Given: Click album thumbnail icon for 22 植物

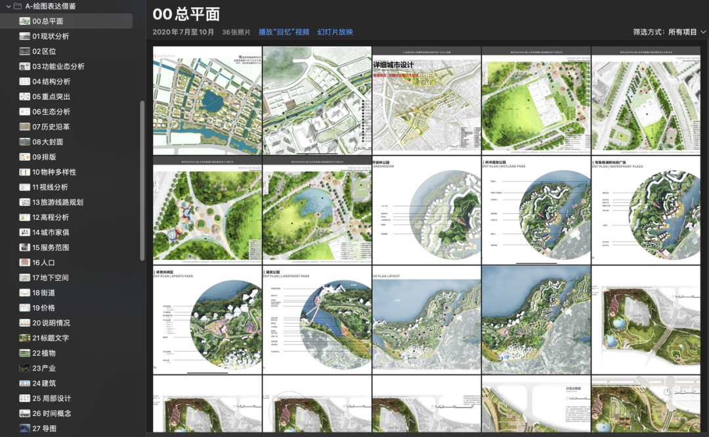Looking at the screenshot, I should point(24,354).
